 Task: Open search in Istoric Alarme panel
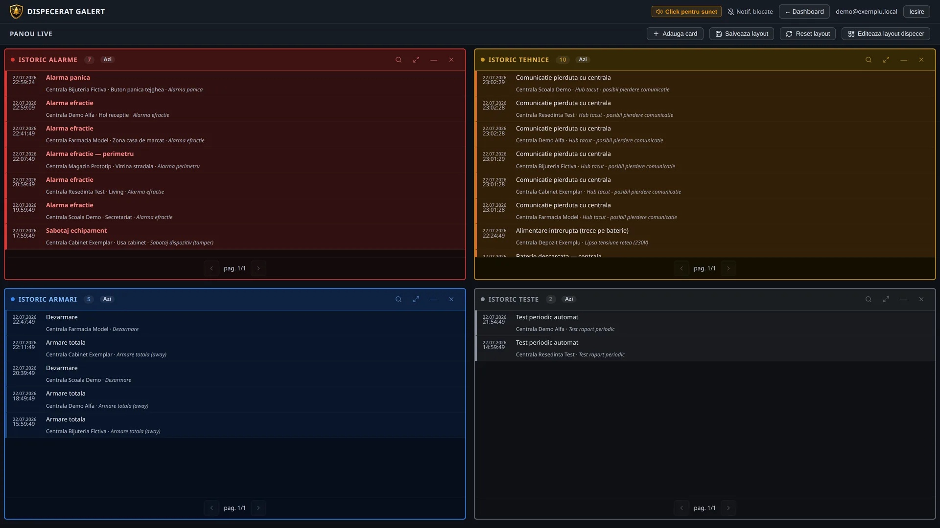tap(399, 60)
